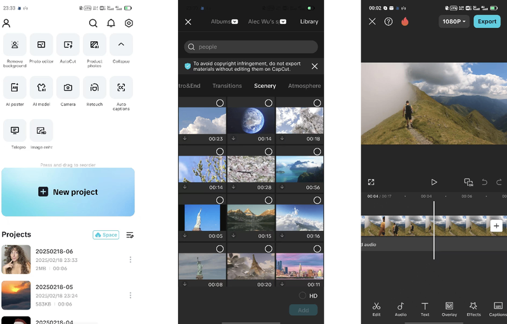This screenshot has width=507, height=324.
Task: Add a clip with the plus button
Action: coord(496,226)
